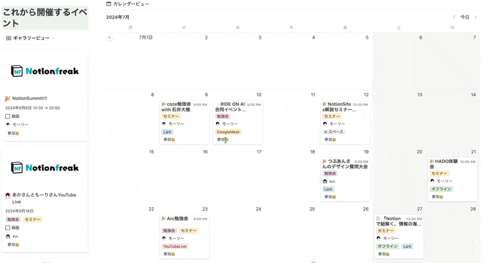Viewport: 484px width, 263px height.
Task: Click the party icon on NotionSites event
Action: 324,104
